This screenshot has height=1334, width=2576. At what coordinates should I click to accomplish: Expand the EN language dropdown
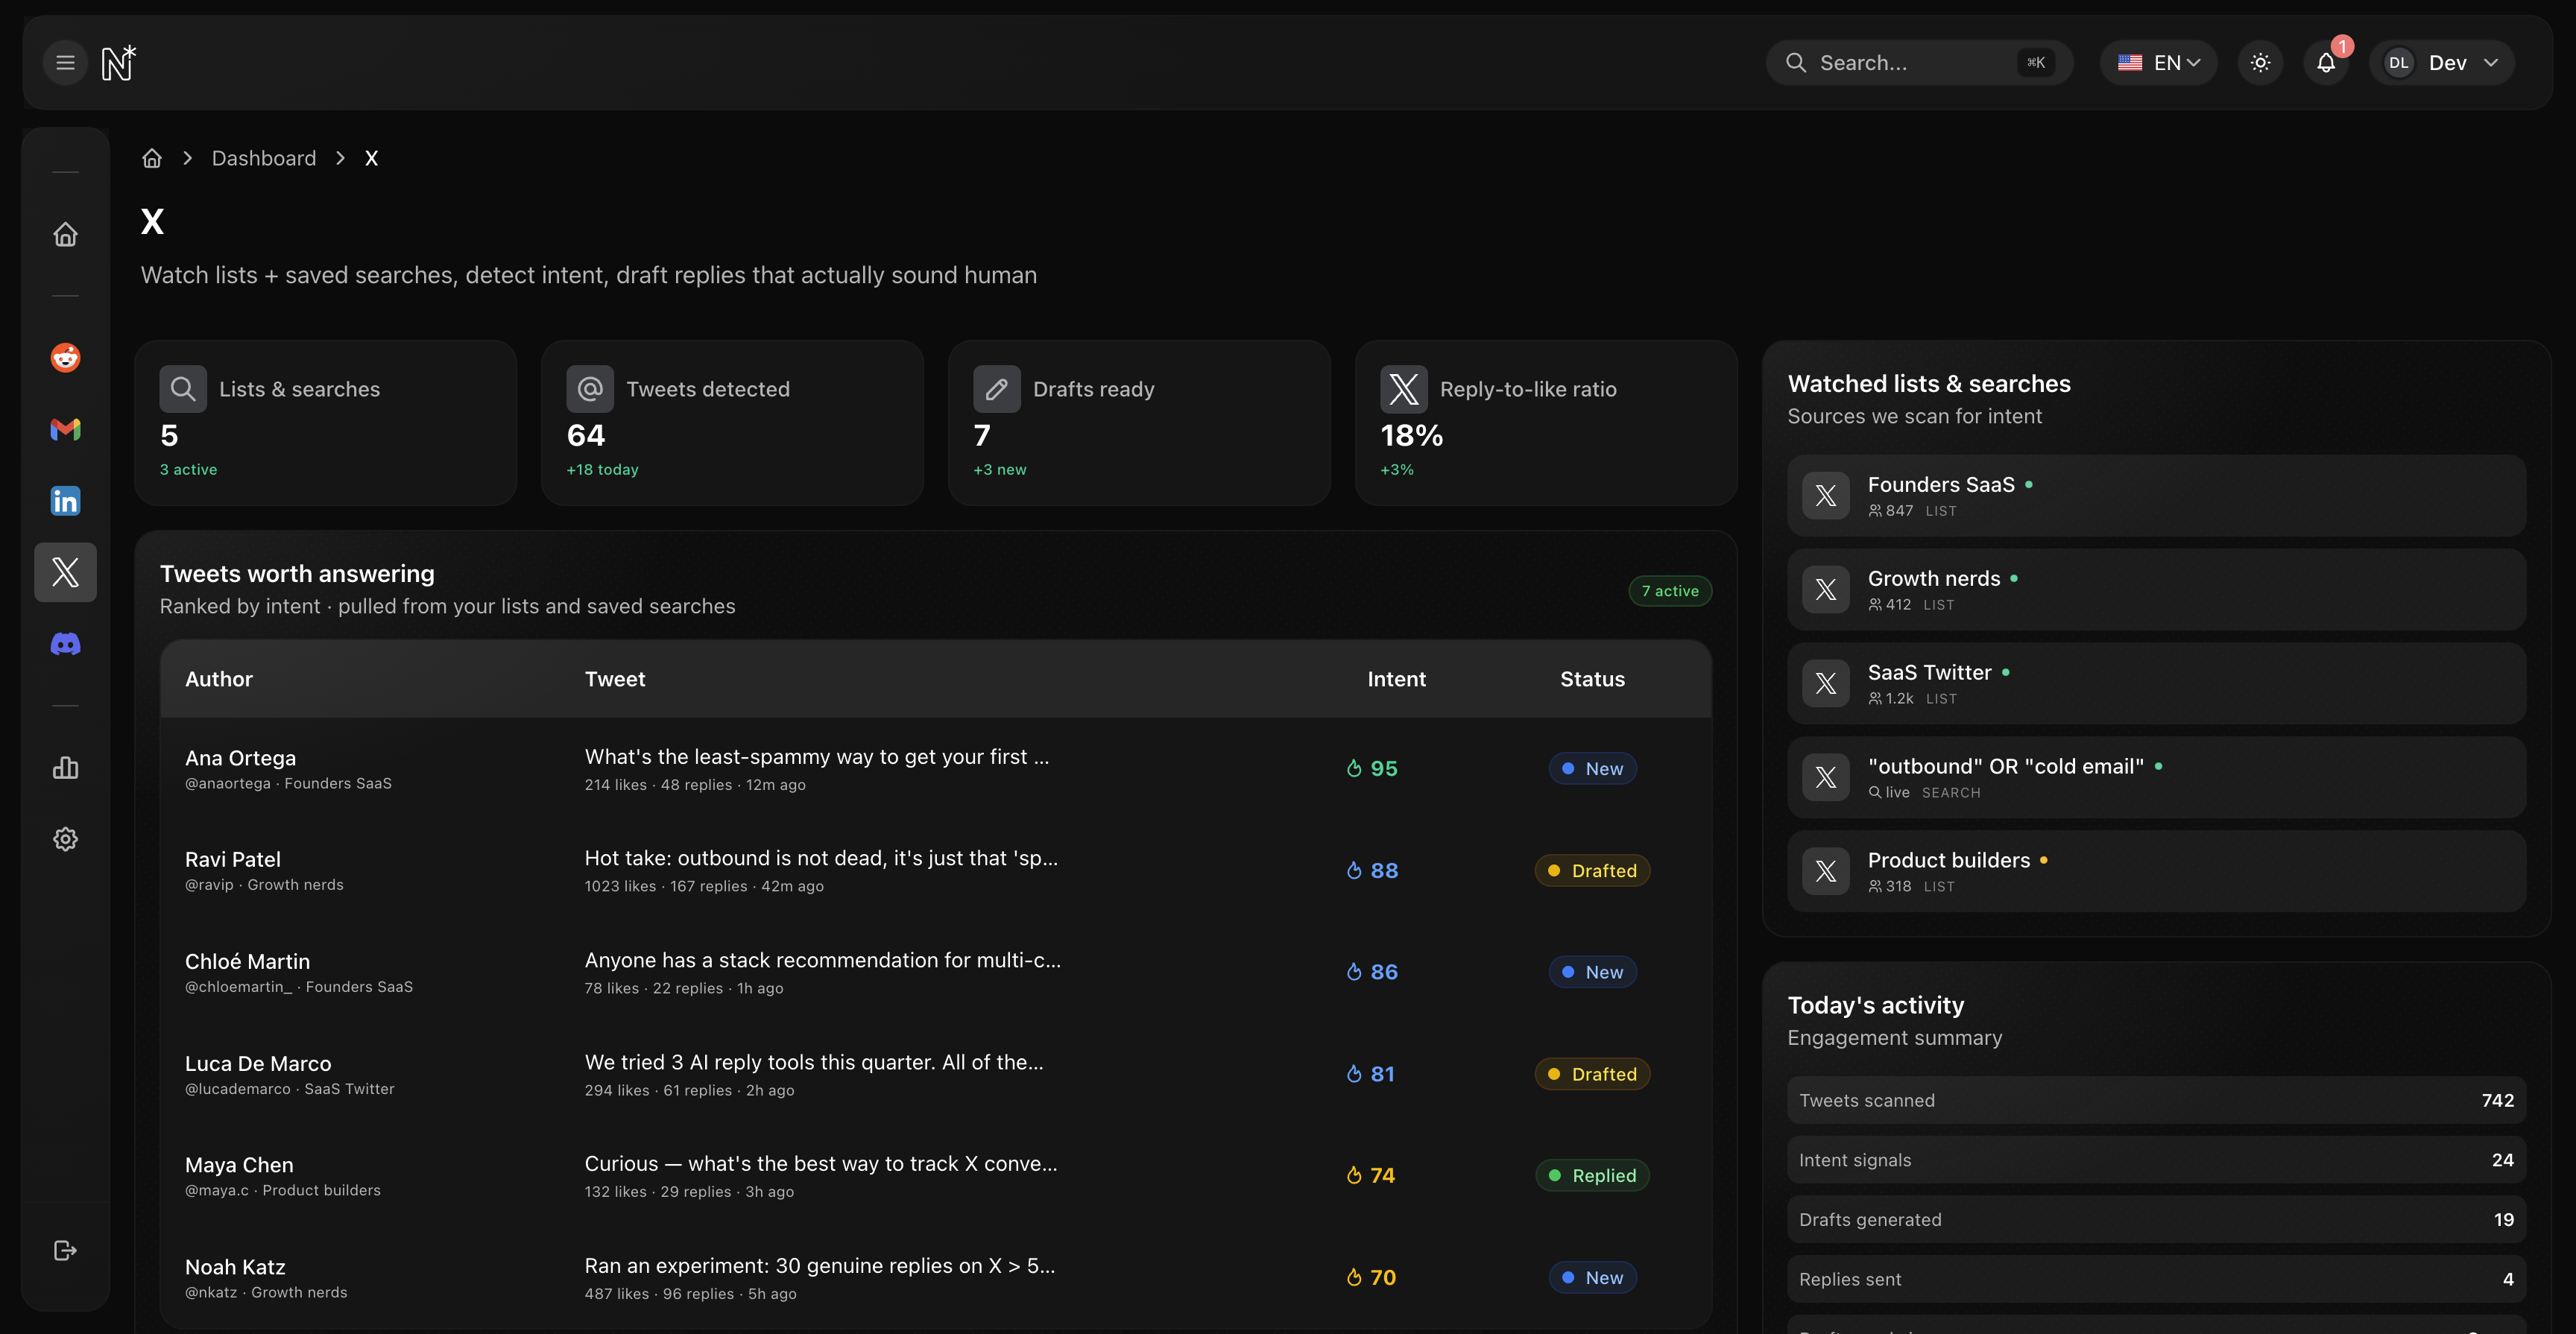click(2158, 62)
